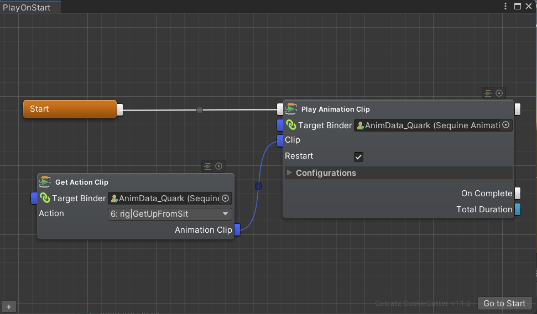Viewport: 537px width, 314px height.
Task: Open object picker for Get Action Clip binder
Action: (x=225, y=198)
